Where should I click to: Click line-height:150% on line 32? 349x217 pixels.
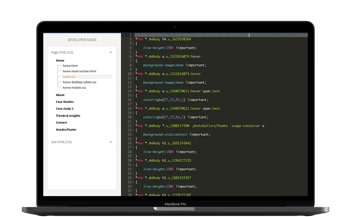pos(158,169)
